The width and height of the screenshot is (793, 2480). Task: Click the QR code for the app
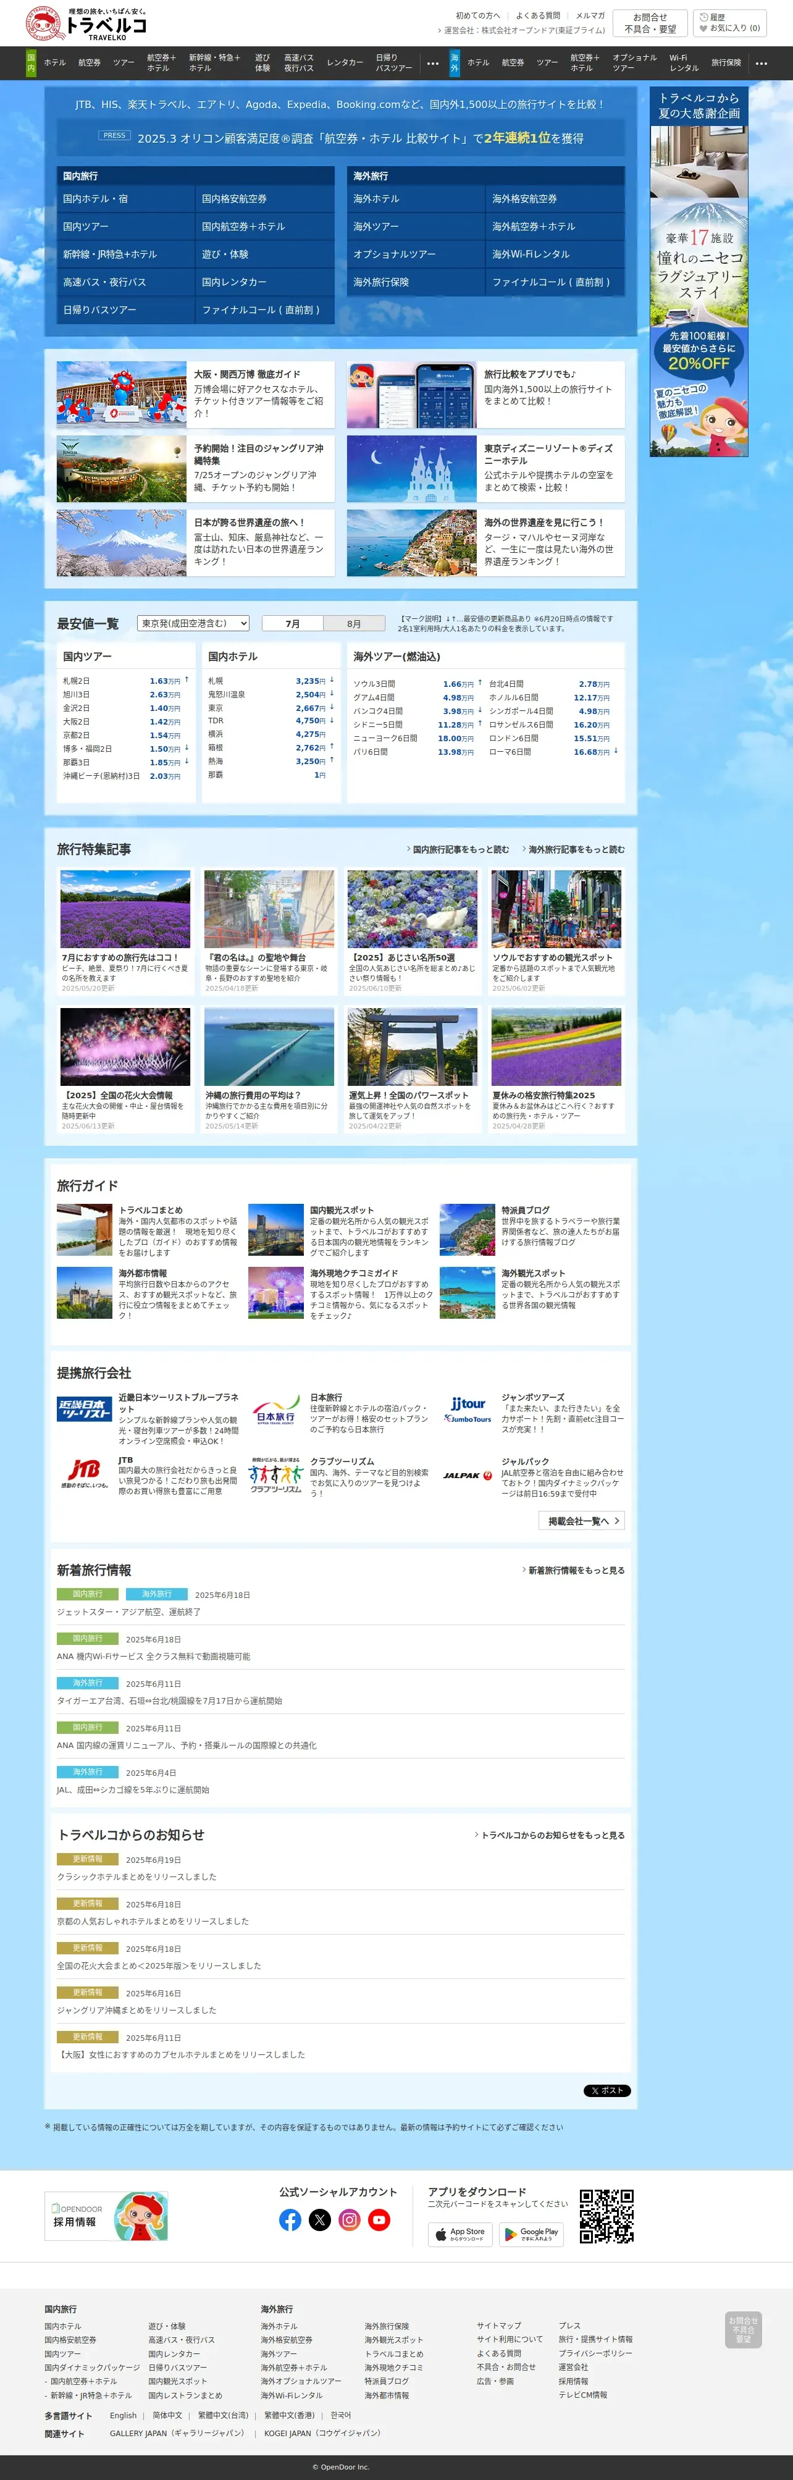[606, 2217]
